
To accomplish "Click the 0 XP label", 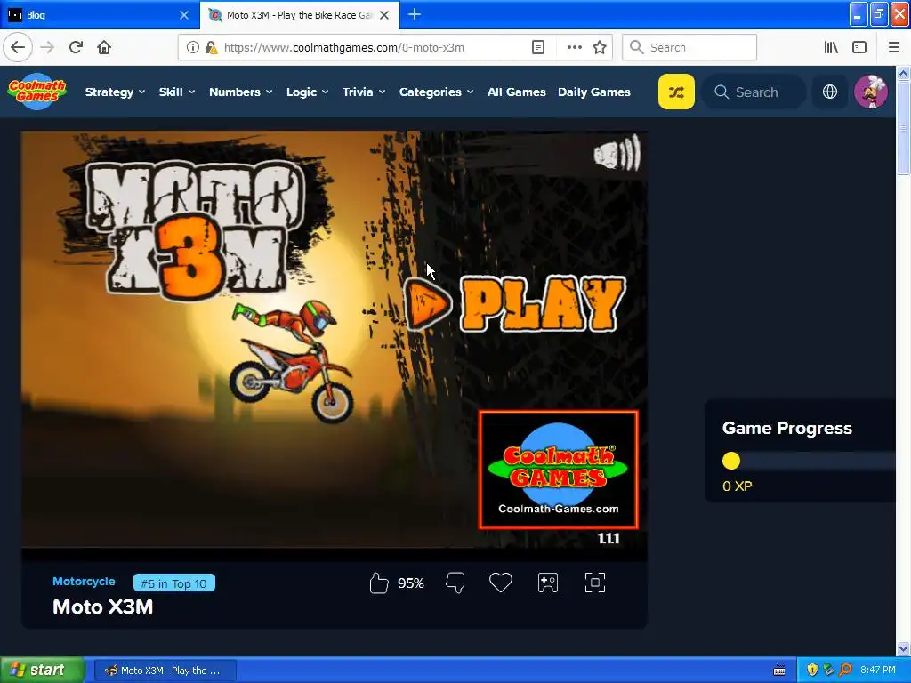I will click(737, 486).
